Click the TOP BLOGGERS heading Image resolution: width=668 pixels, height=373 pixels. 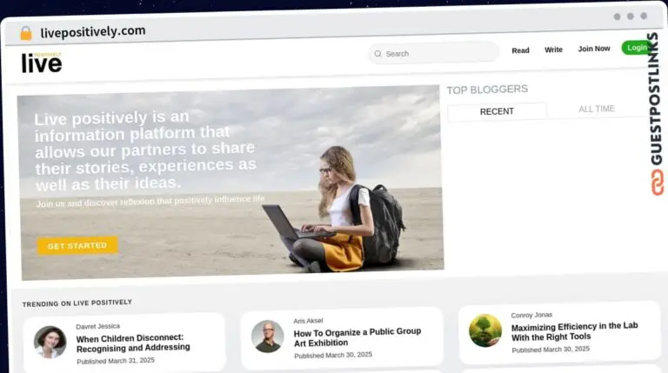tap(487, 90)
